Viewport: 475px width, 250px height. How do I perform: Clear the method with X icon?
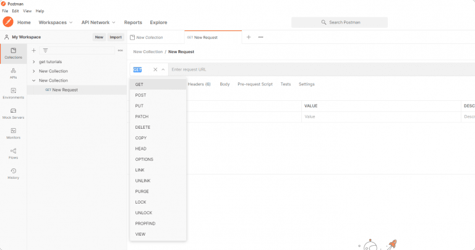(x=155, y=69)
